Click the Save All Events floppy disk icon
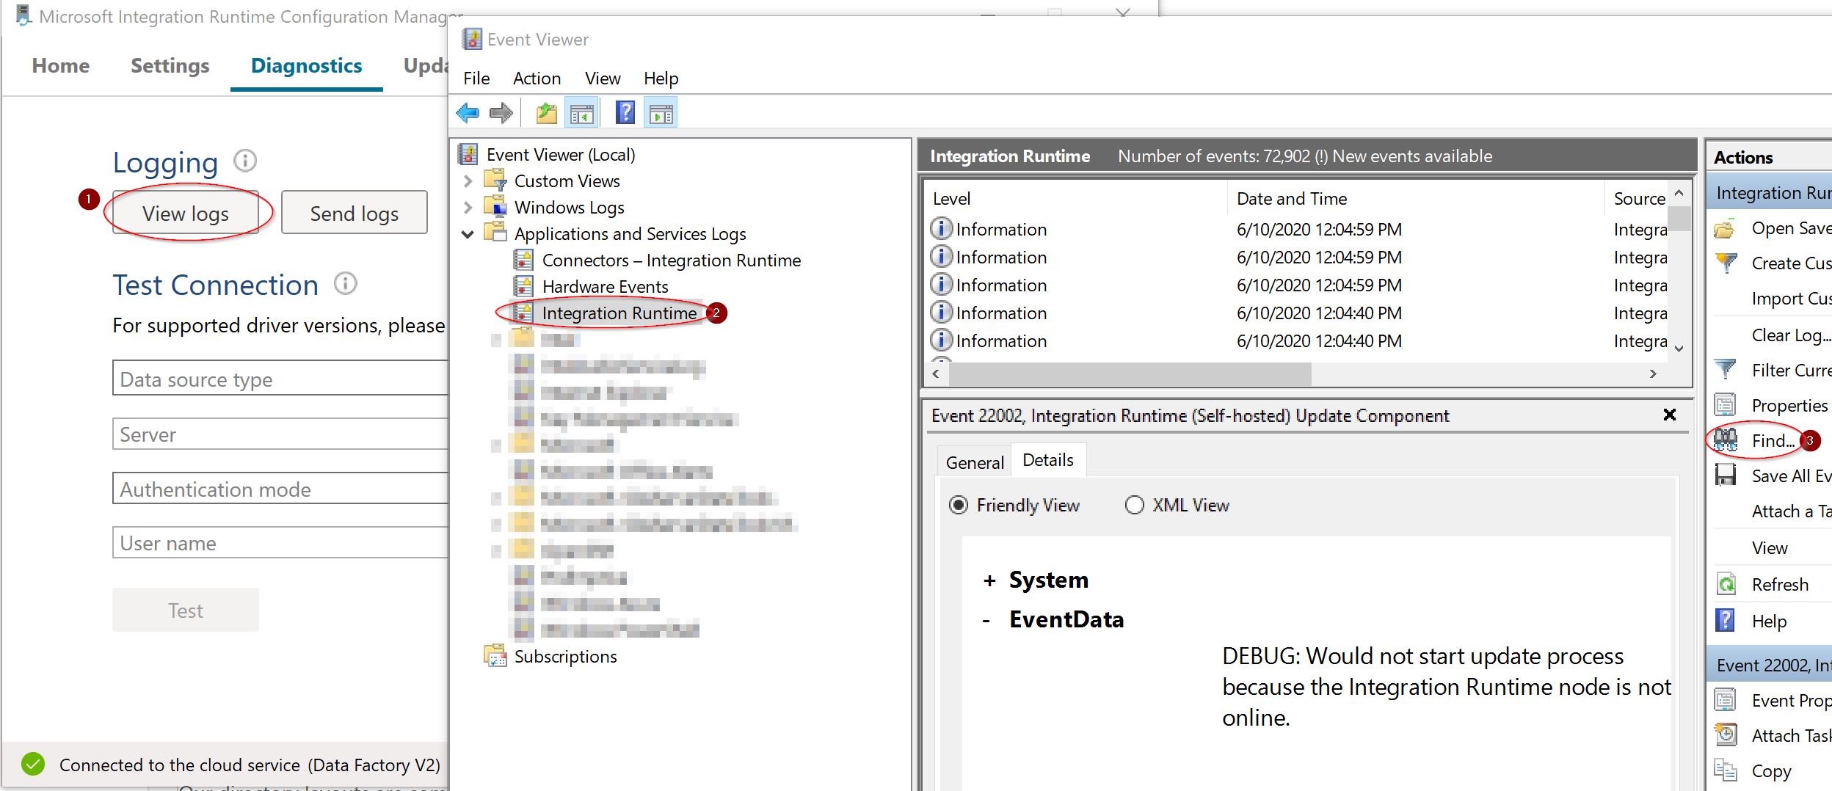 point(1726,475)
